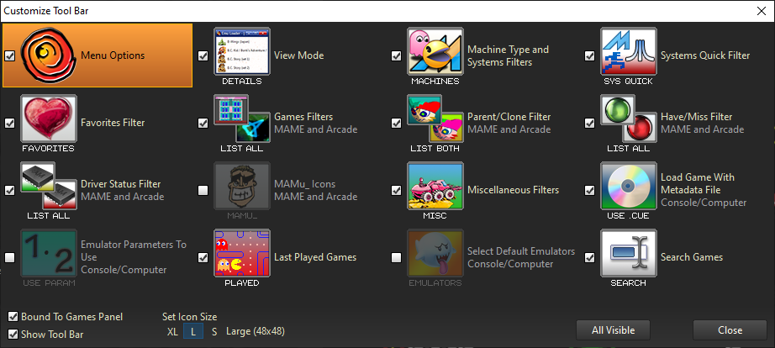Select the Last Played Games icon
The height and width of the screenshot is (348, 775).
pos(242,252)
